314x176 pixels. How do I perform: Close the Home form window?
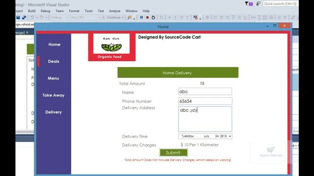(285, 25)
